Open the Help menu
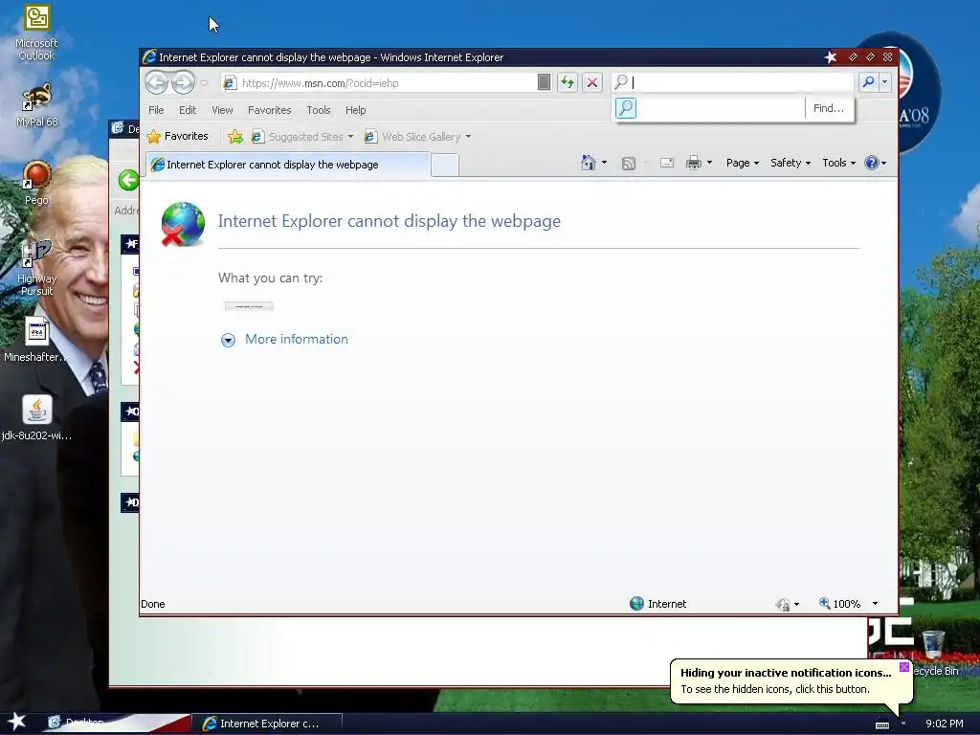980x735 pixels. [x=356, y=110]
